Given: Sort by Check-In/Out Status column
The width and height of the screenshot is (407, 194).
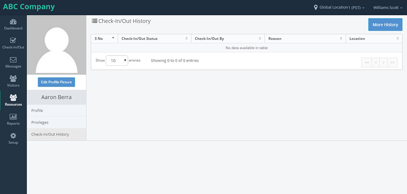Looking at the screenshot, I should [x=155, y=39].
